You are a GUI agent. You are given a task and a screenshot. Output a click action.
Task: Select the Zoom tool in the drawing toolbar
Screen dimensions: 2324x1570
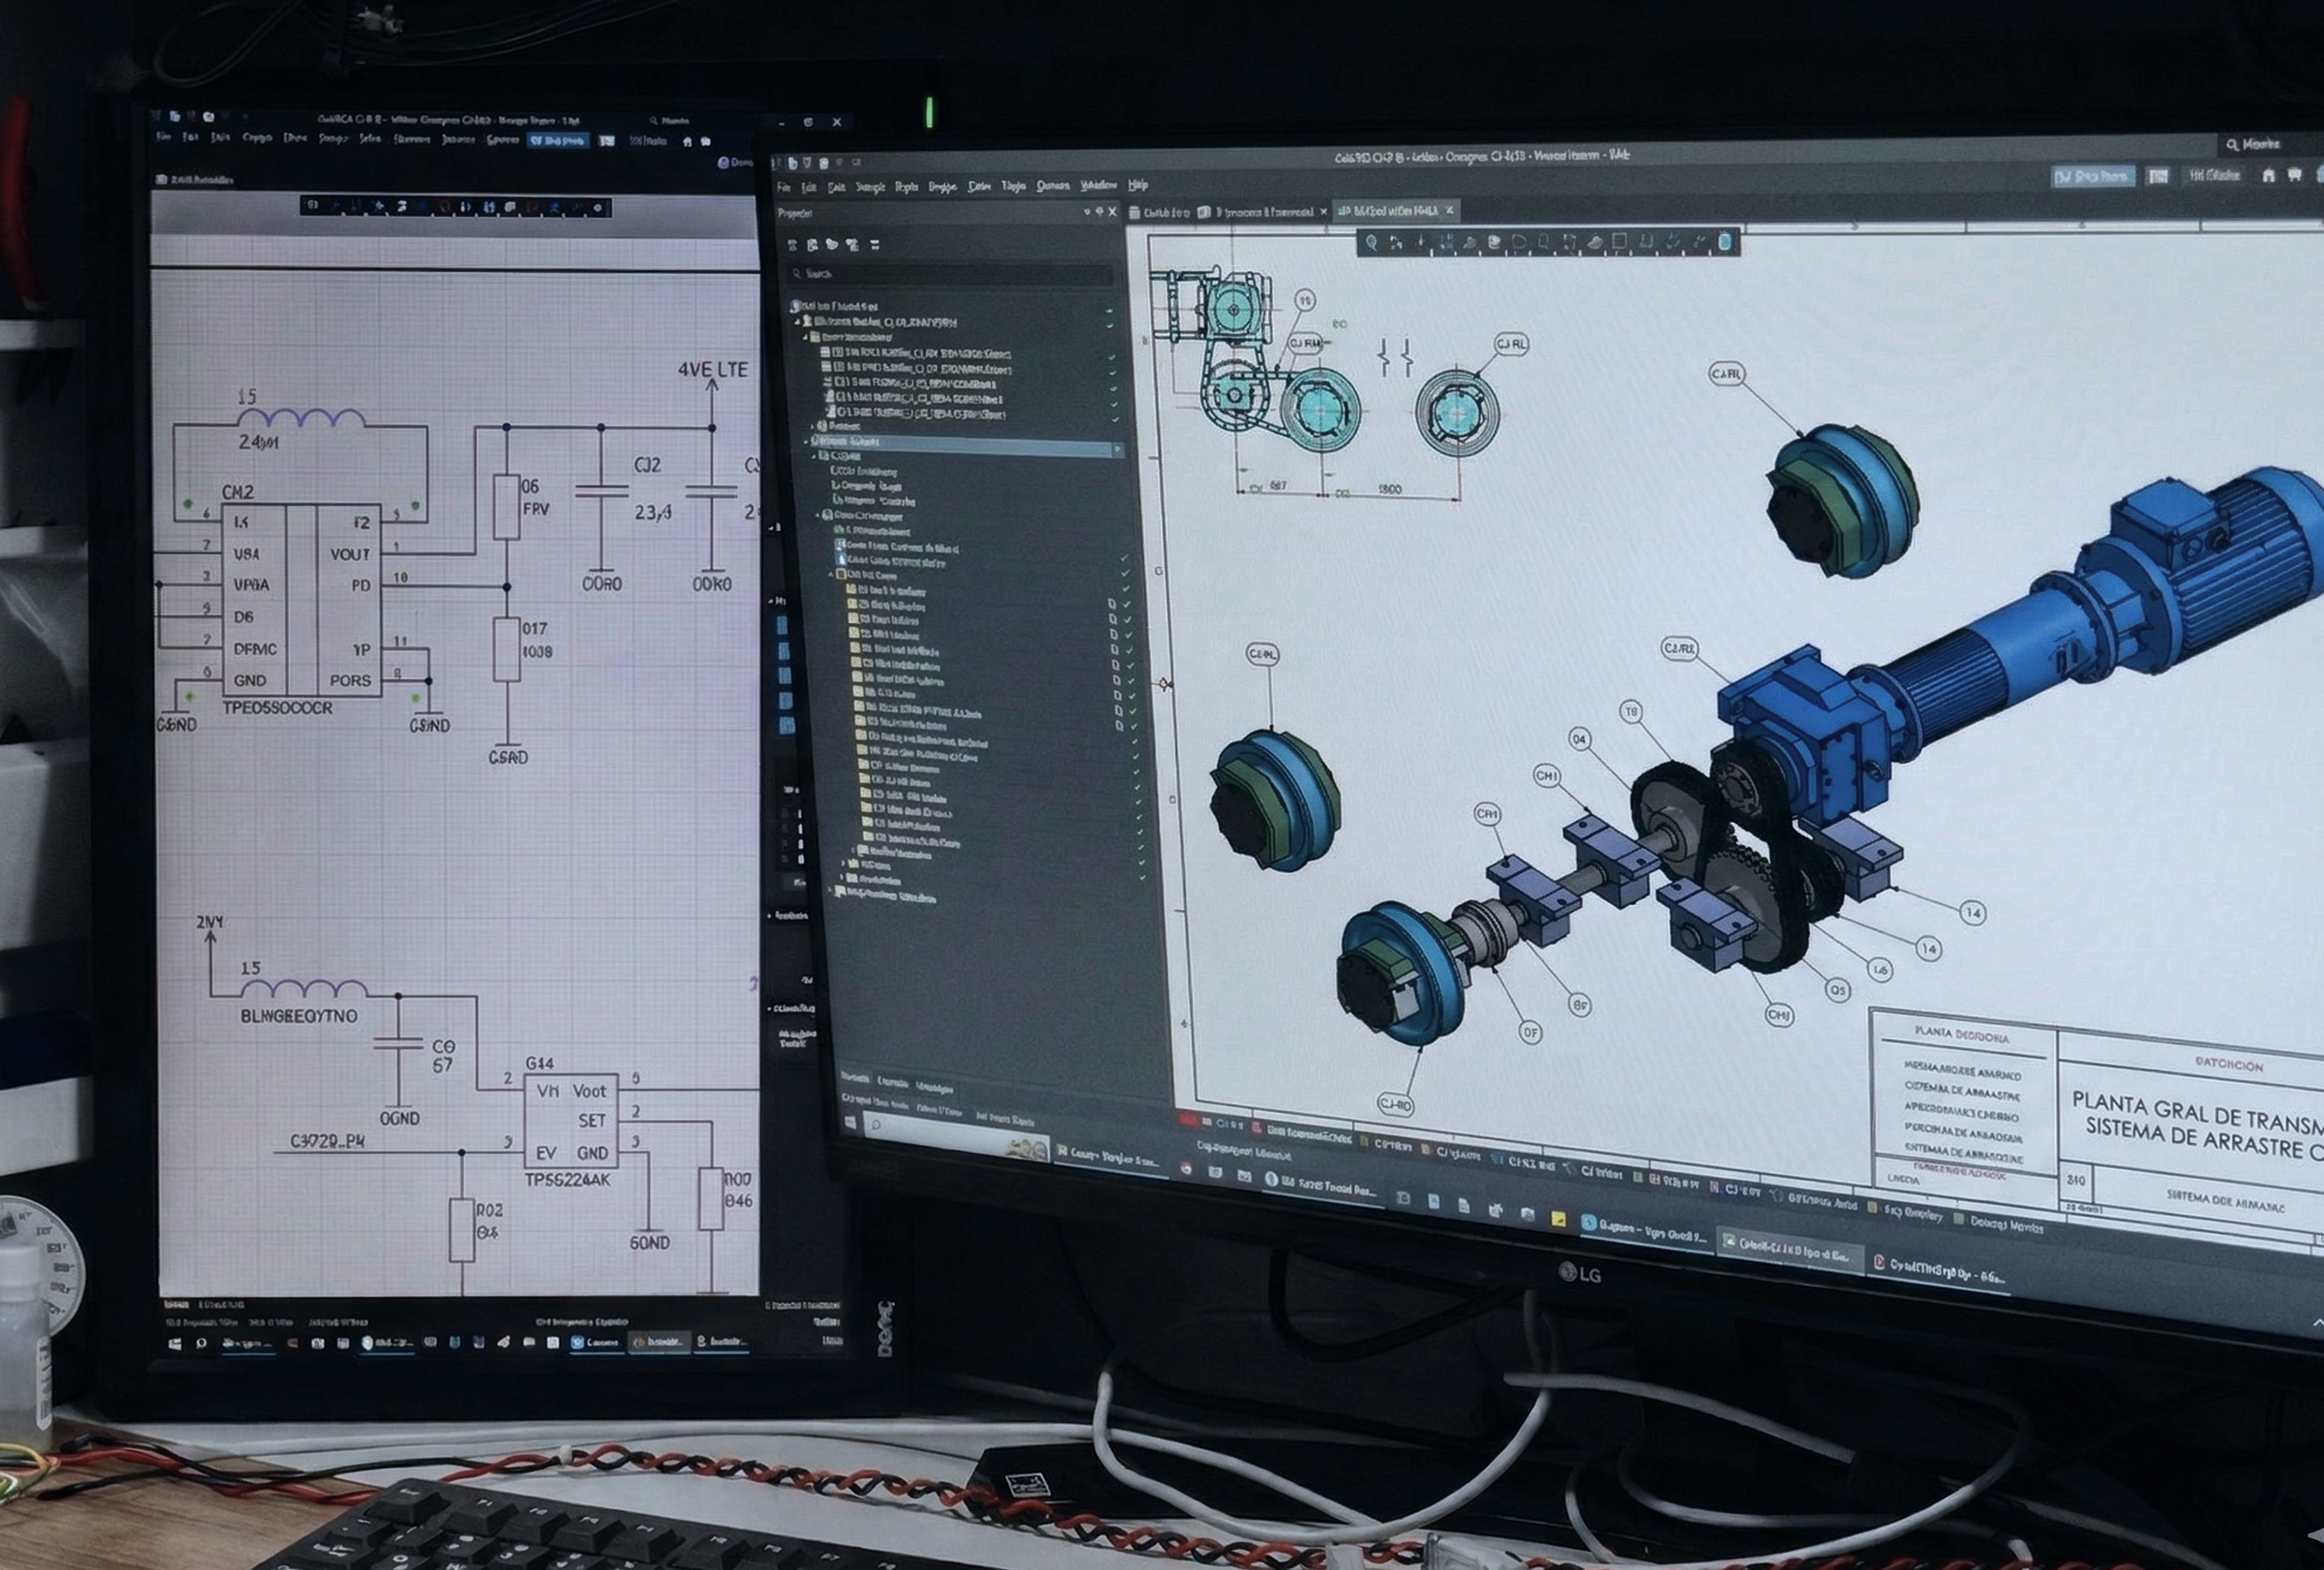click(1373, 241)
